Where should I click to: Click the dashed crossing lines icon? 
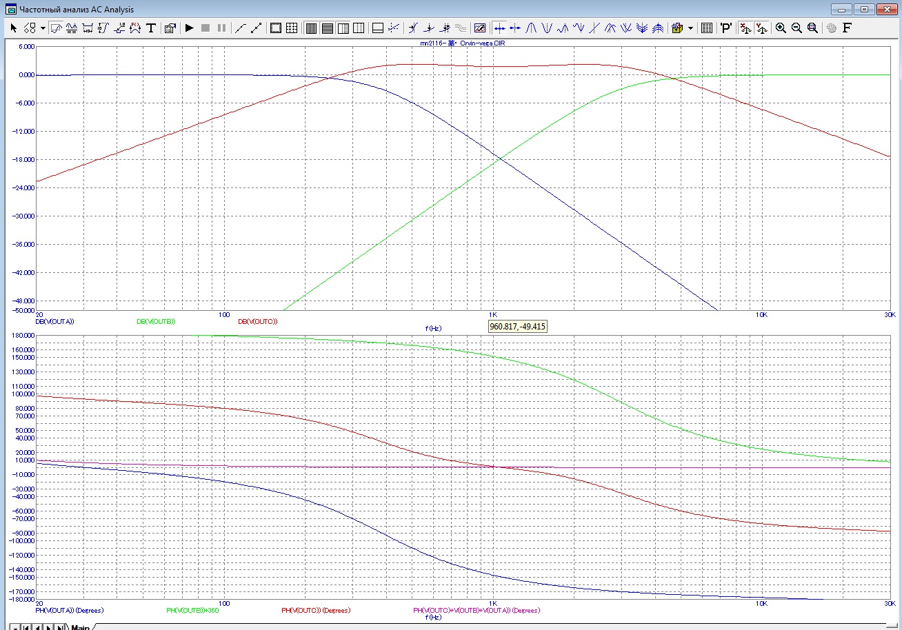click(394, 28)
